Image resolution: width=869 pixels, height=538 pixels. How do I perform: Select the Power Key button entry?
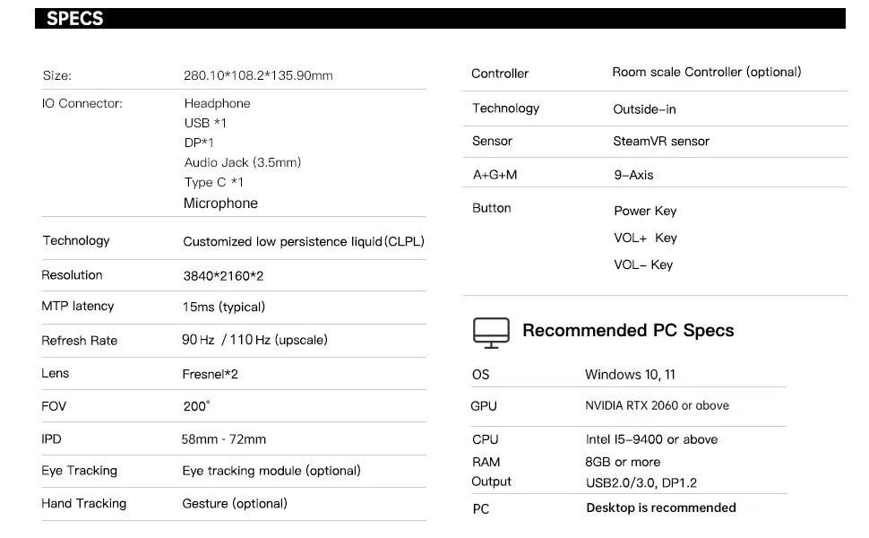tap(645, 212)
